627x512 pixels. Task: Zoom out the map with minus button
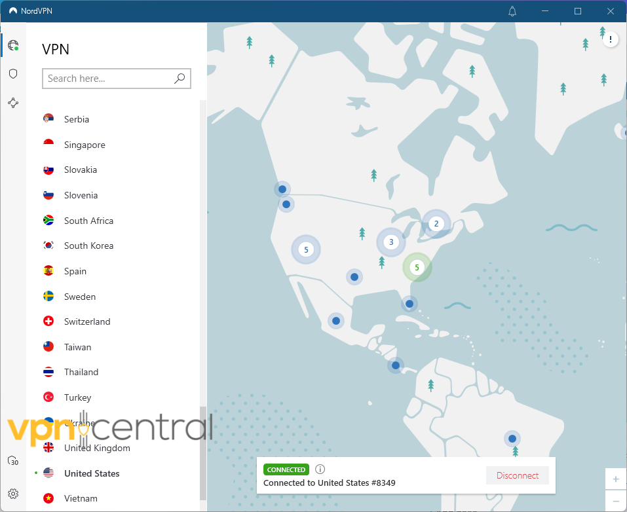coord(615,501)
